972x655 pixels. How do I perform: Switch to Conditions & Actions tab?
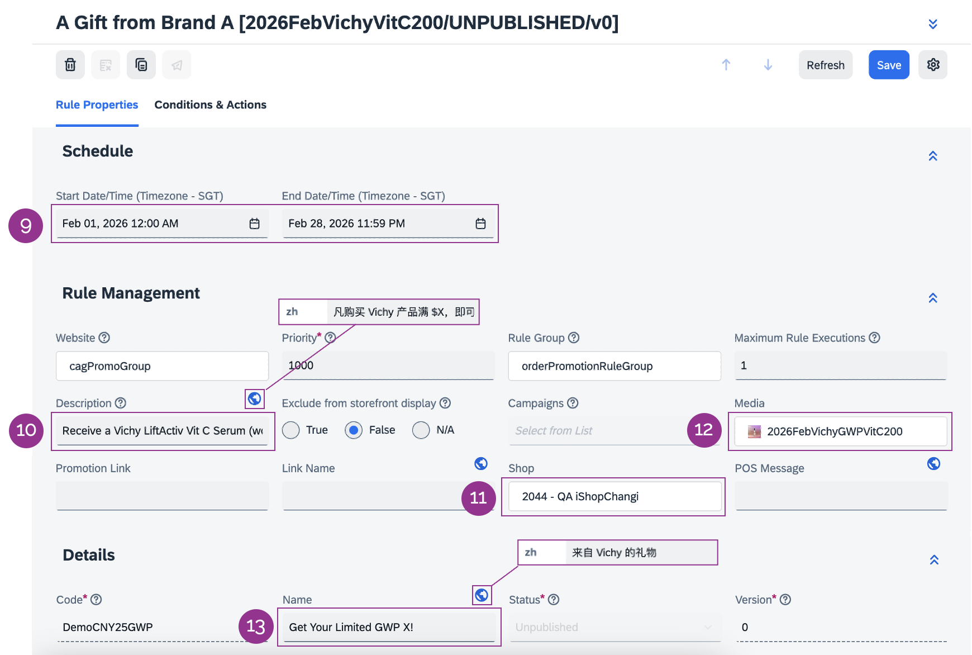pos(210,105)
